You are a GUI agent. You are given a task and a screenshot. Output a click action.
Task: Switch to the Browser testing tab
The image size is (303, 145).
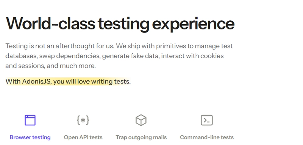point(30,137)
